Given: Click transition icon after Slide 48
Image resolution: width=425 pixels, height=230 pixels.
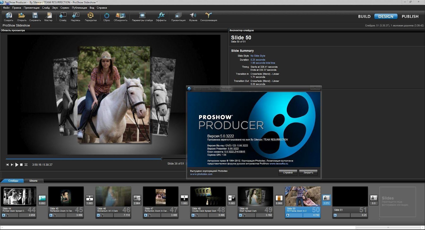Looking at the screenshot, I should [x=232, y=198].
